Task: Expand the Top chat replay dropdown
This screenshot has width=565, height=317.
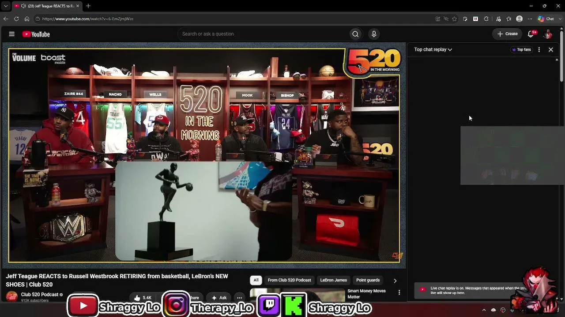Action: tap(433, 50)
